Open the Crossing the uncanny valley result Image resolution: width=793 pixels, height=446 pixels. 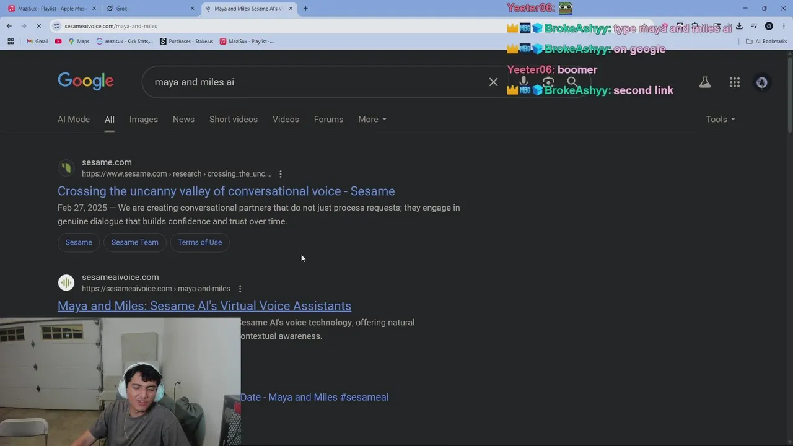[226, 191]
